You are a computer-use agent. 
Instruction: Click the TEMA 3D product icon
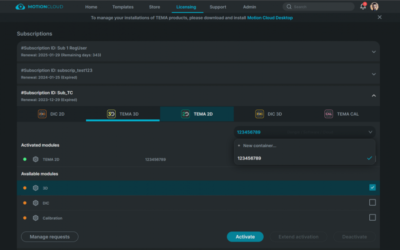[x=111, y=114]
